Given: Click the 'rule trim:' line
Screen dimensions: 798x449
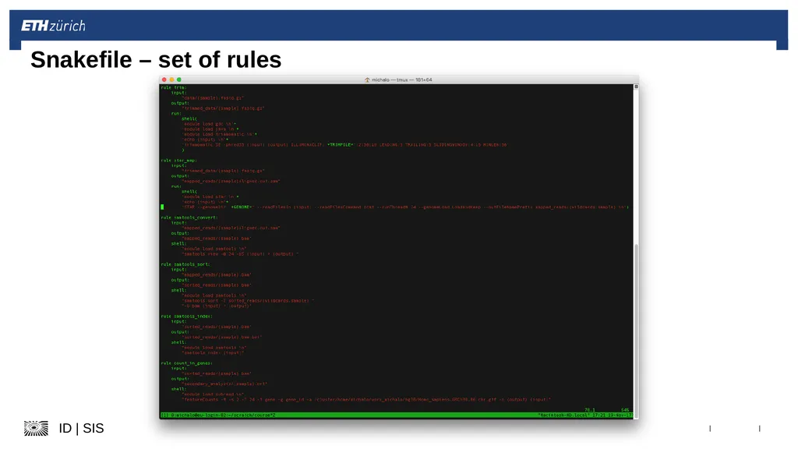Looking at the screenshot, I should pos(174,87).
